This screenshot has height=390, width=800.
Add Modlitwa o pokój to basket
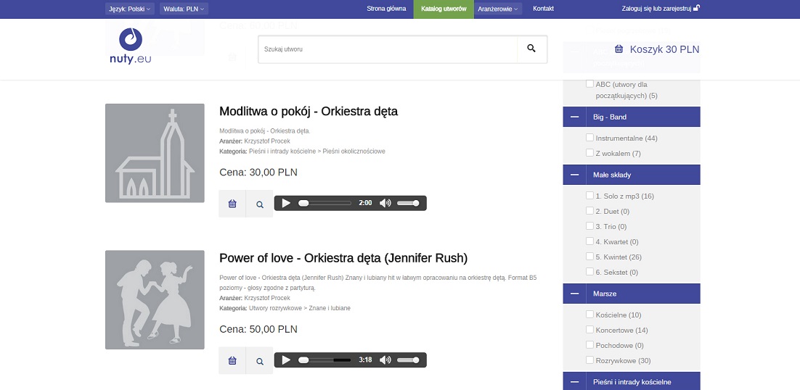point(232,204)
